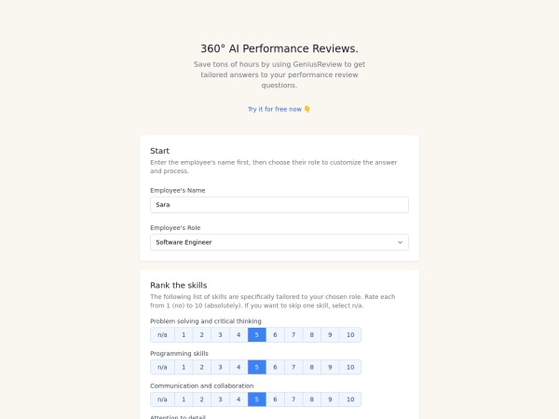Viewport: 559px width, 419px height.
Task: Select n/a for Programming skills
Action: click(162, 367)
